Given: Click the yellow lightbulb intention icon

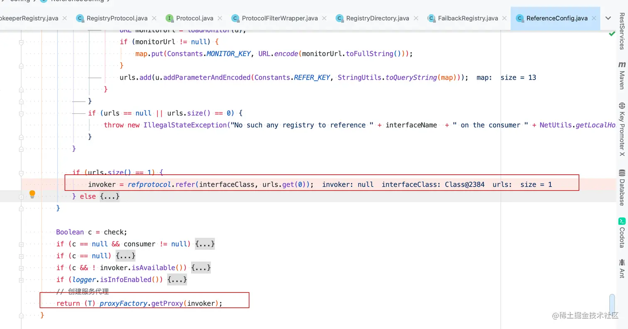Looking at the screenshot, I should pyautogui.click(x=32, y=194).
